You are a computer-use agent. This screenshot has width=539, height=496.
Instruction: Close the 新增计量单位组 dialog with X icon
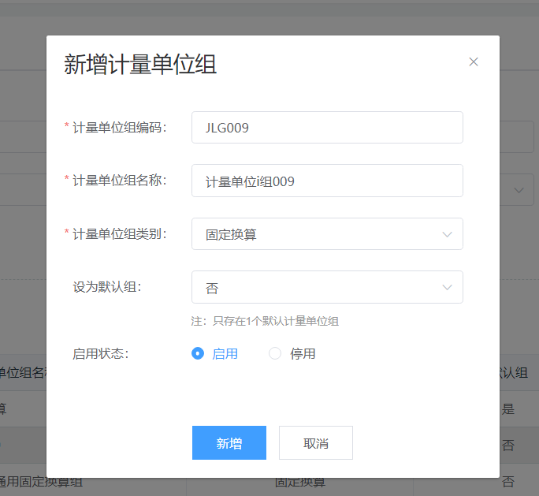click(x=474, y=62)
